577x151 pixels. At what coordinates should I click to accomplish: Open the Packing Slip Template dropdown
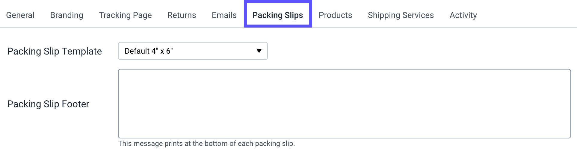pyautogui.click(x=193, y=51)
